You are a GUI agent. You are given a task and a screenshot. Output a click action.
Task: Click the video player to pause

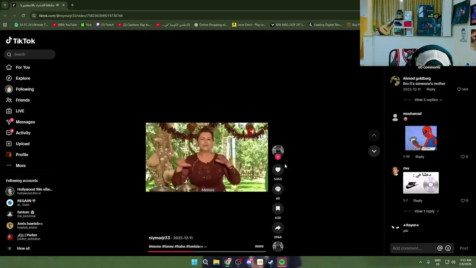pyautogui.click(x=207, y=157)
